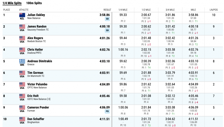The height and width of the screenshot is (127, 224).
Task: Switch to the 100m Splits tab
Action: point(34,3)
